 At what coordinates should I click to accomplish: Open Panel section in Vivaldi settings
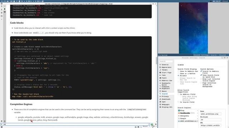[x=164, y=78]
